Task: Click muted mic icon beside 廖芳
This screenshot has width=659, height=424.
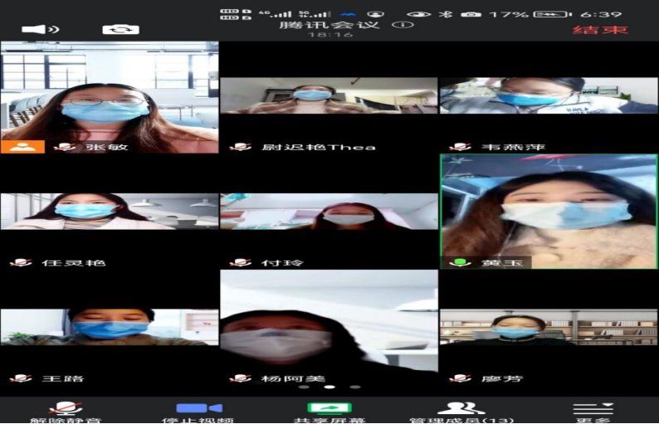Action: pyautogui.click(x=460, y=378)
